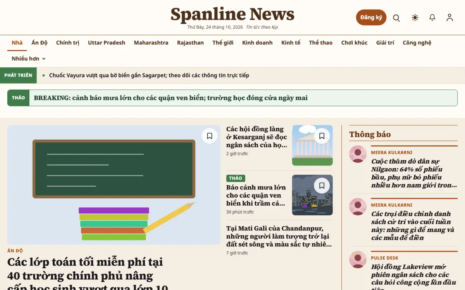Open the Kesarganj village councils headline
Screen dimensions: 465x290
point(257,137)
